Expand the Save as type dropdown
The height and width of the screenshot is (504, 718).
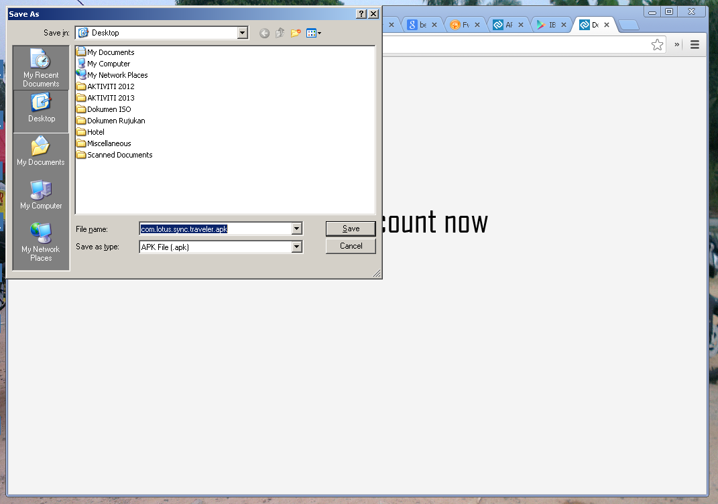(x=297, y=247)
